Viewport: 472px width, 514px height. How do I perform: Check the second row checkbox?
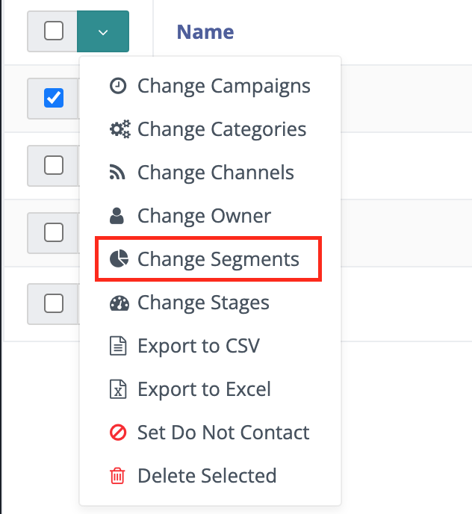coord(54,165)
